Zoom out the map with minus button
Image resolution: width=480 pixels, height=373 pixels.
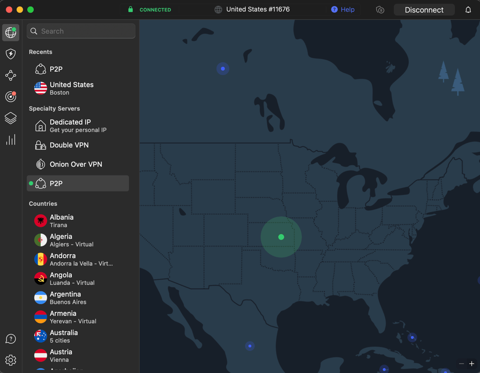[461, 364]
